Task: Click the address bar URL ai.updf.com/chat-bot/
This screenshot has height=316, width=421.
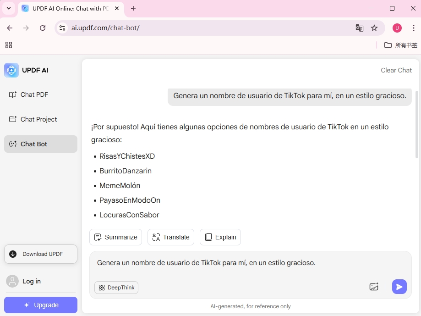Action: (105, 28)
